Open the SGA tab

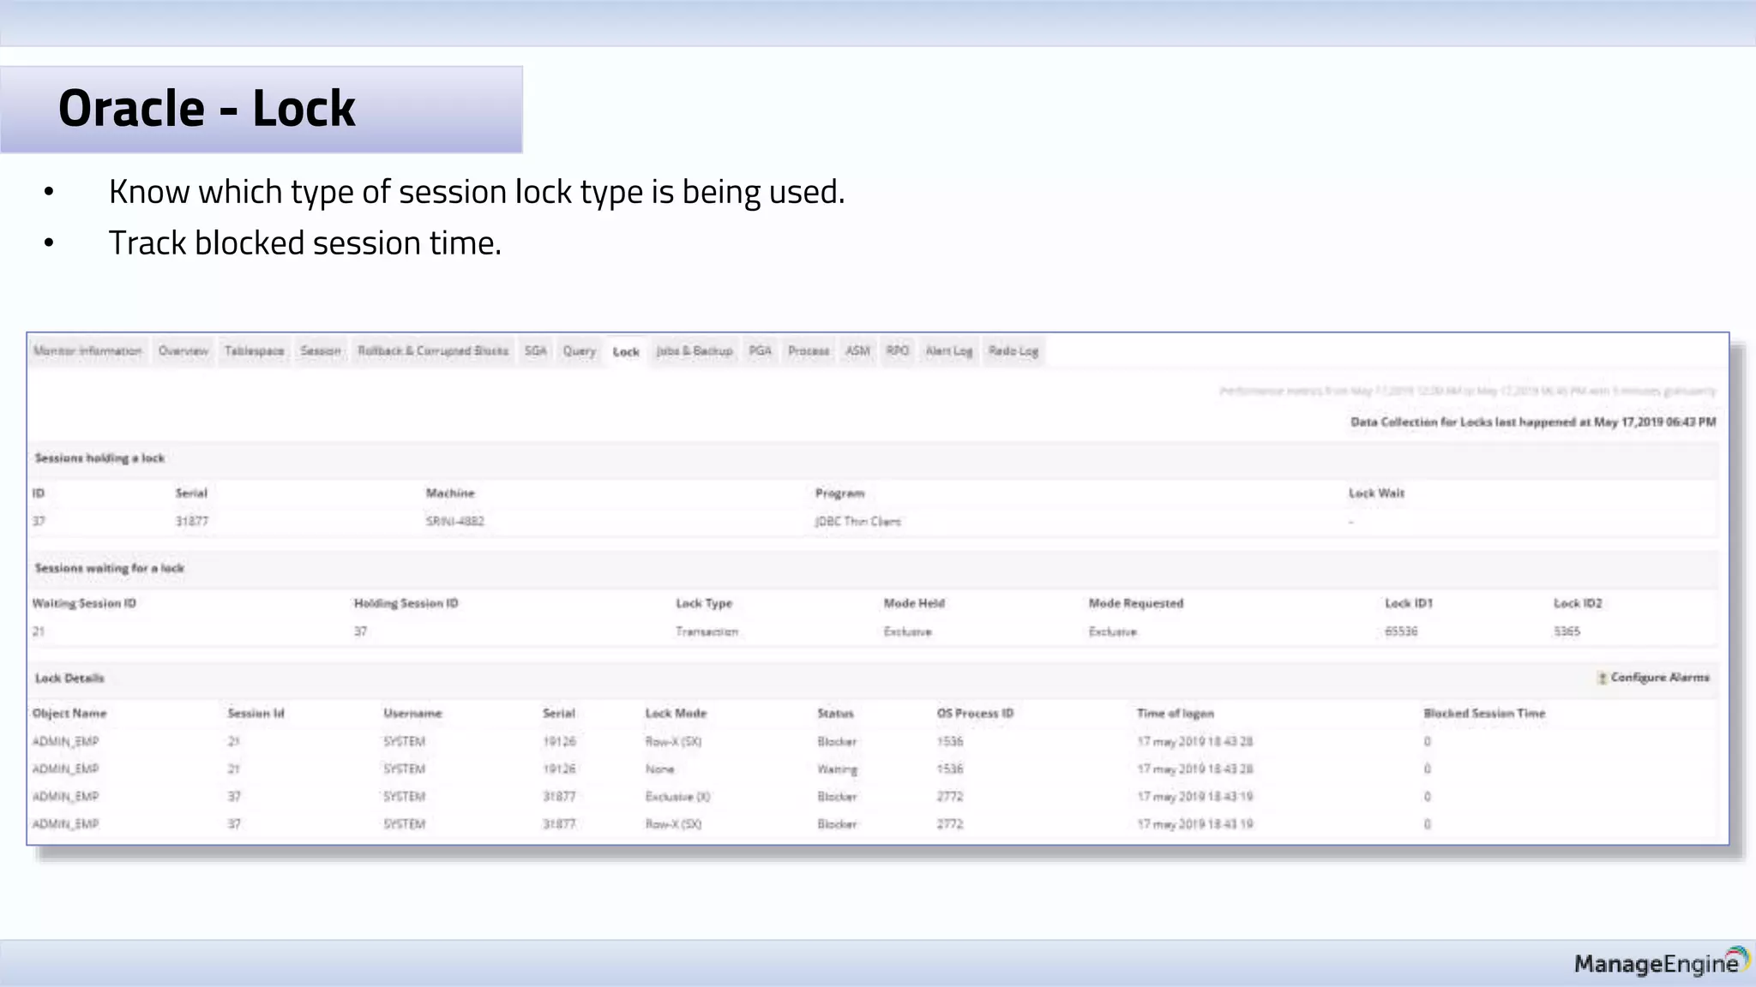pyautogui.click(x=535, y=351)
